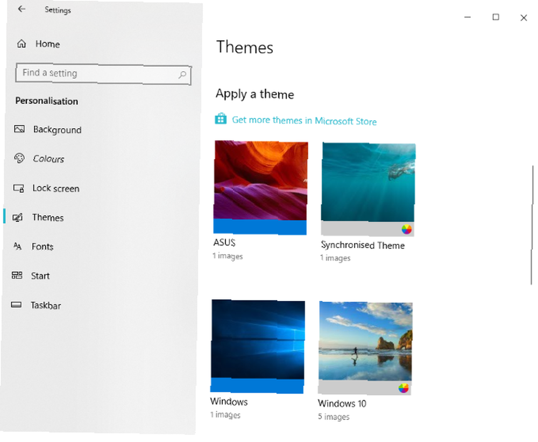The width and height of the screenshot is (538, 442).
Task: Open the Themes menu item
Action: [x=48, y=218]
